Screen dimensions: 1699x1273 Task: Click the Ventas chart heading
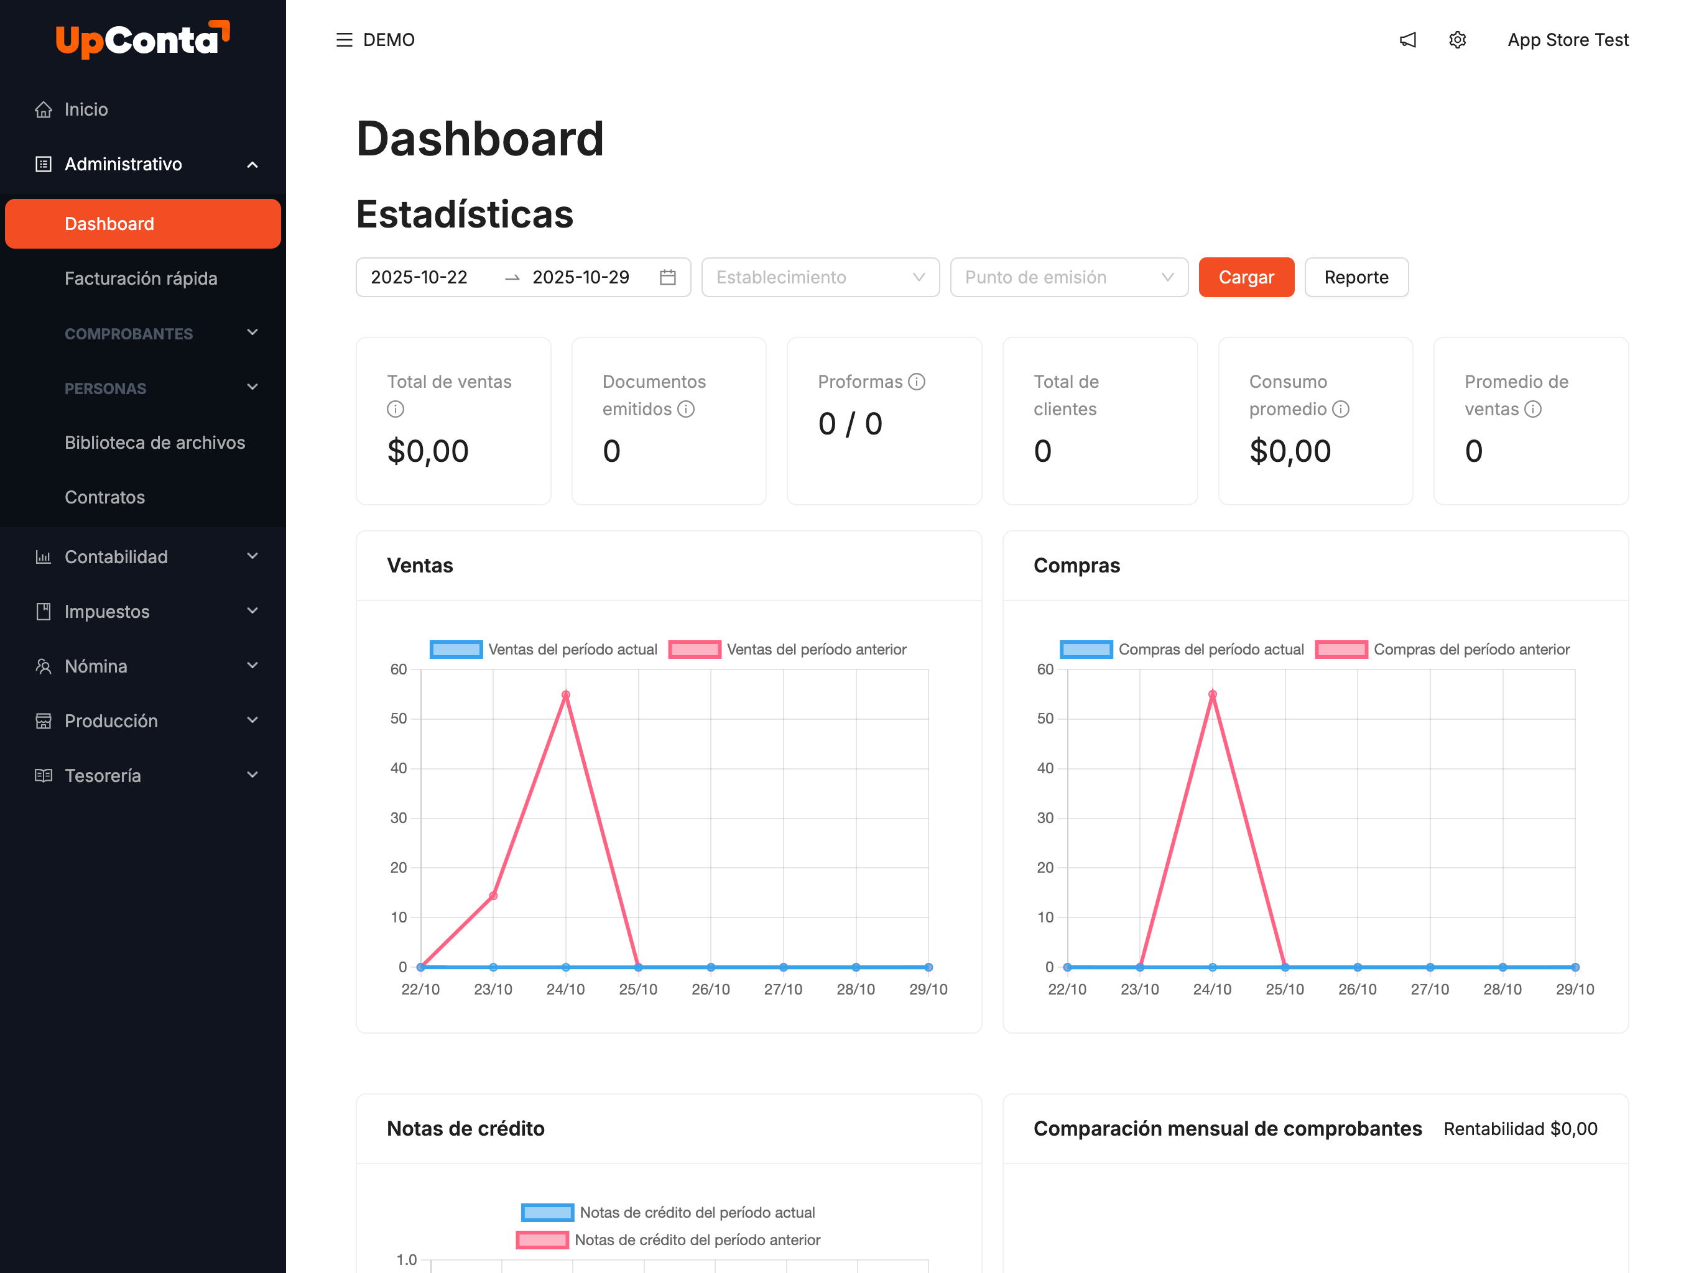tap(420, 566)
